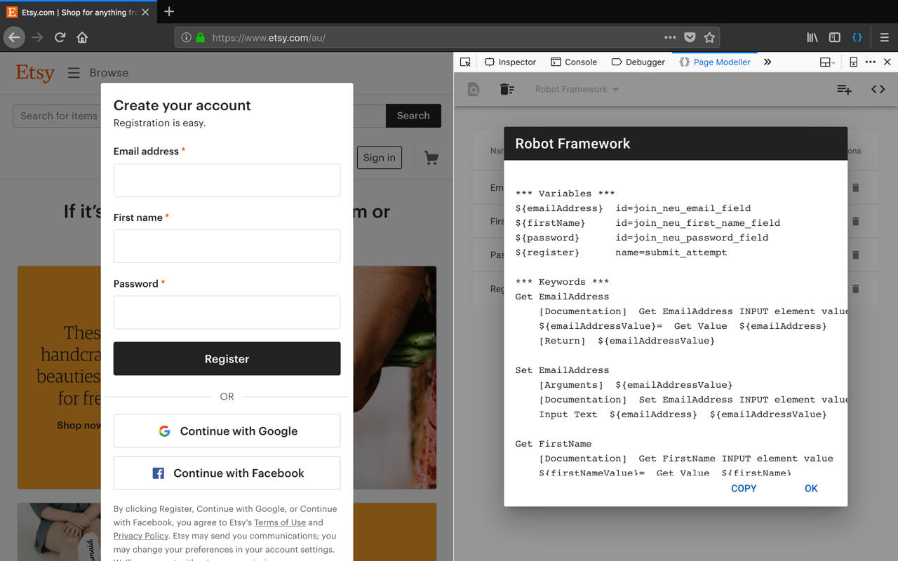The image size is (898, 561).
Task: Delete the Register row trash icon
Action: tap(855, 288)
